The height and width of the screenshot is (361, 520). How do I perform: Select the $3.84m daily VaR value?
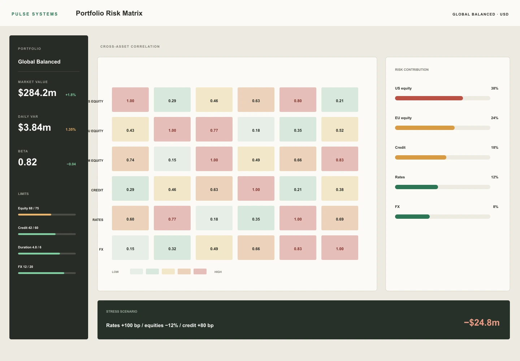[x=35, y=127]
